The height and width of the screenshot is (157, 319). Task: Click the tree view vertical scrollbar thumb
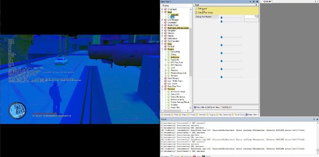pos(191,52)
